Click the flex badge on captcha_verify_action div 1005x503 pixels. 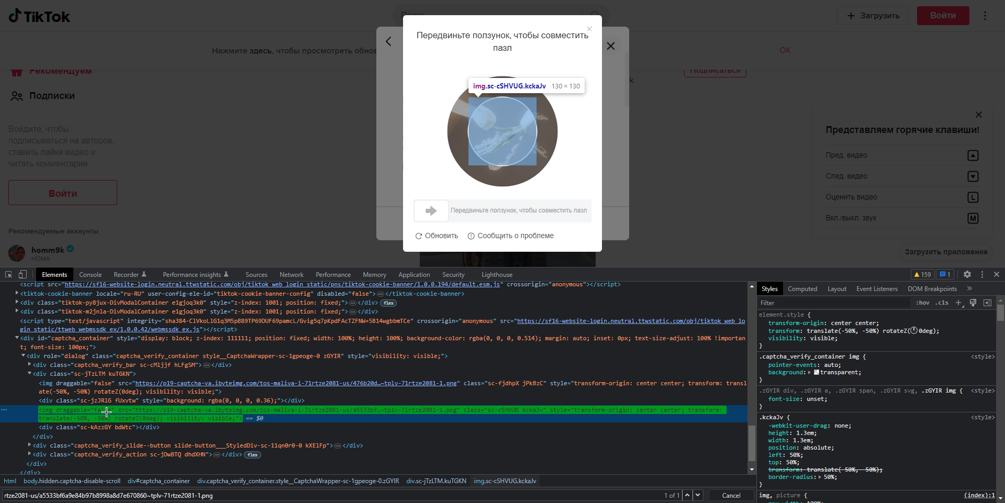coord(253,455)
